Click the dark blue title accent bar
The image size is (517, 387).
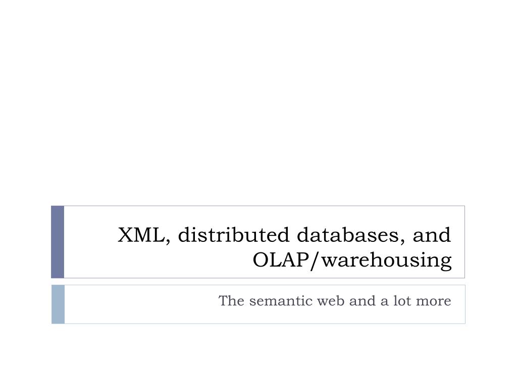click(x=58, y=242)
